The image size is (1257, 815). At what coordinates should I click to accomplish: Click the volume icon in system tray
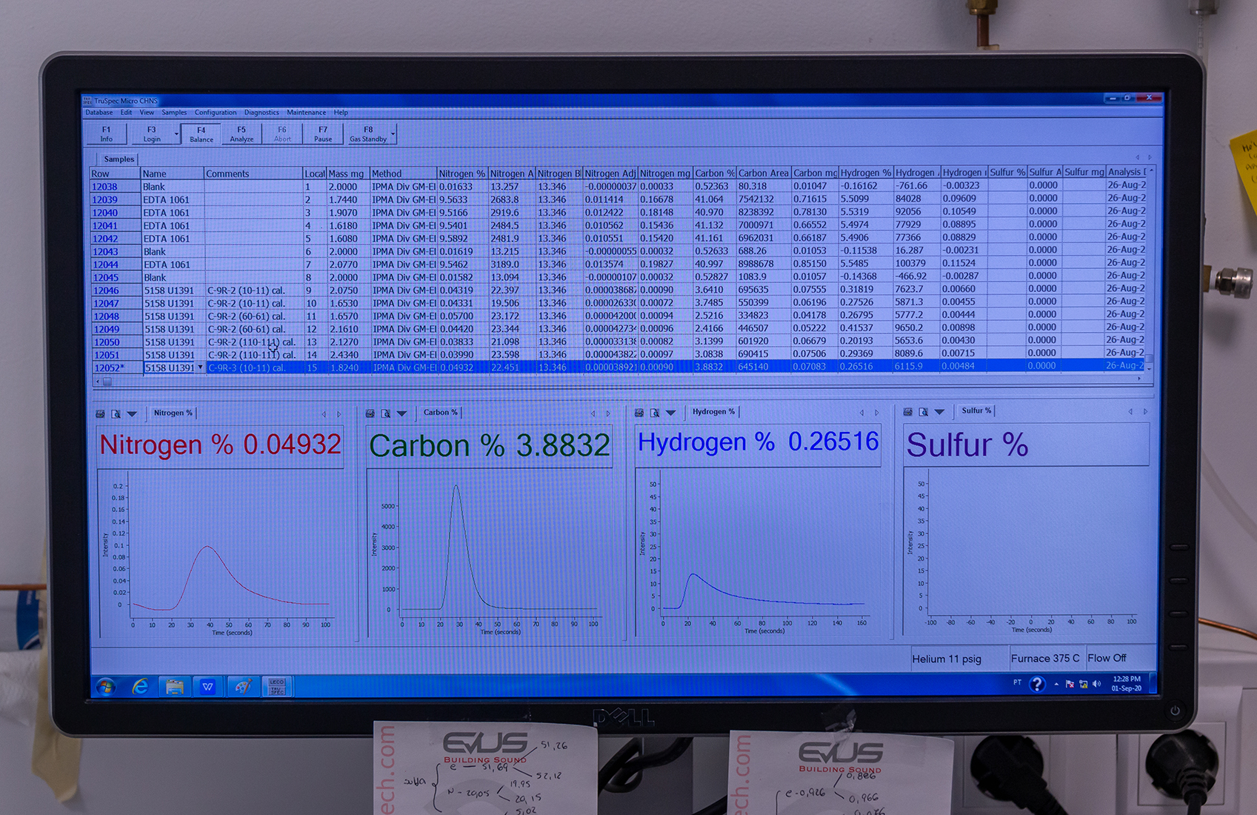coord(1096,684)
